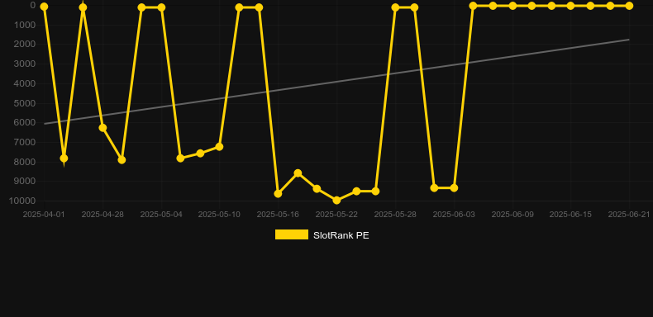Click the y-axis label 6000
This screenshot has width=653, height=317.
coord(25,123)
